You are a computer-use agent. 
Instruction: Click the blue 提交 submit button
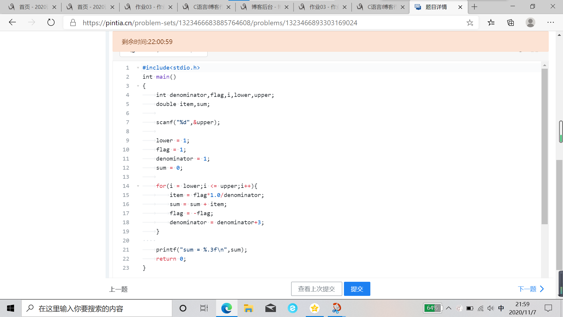[357, 289]
